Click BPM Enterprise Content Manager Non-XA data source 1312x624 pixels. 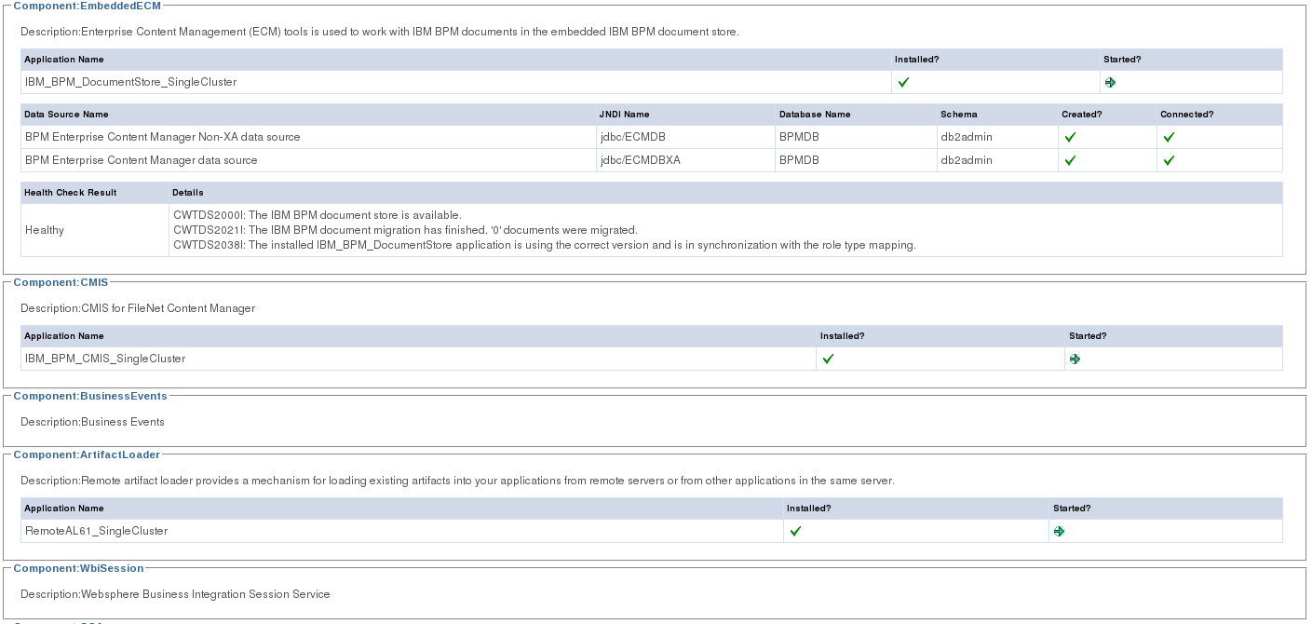pos(163,137)
